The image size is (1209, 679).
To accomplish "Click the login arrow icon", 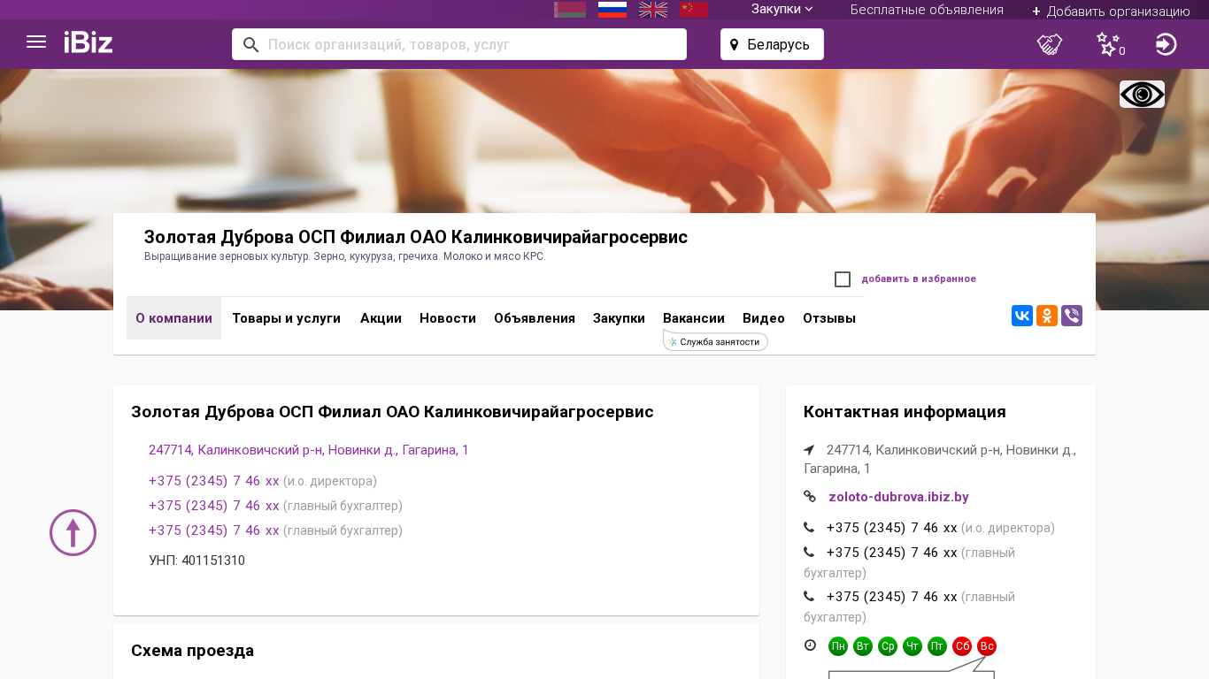I will 1167,44.
